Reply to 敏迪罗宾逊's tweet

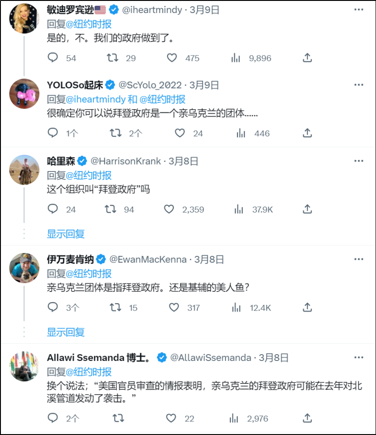click(x=53, y=58)
